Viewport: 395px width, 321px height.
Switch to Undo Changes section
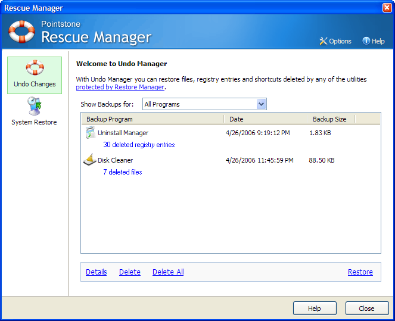click(35, 75)
